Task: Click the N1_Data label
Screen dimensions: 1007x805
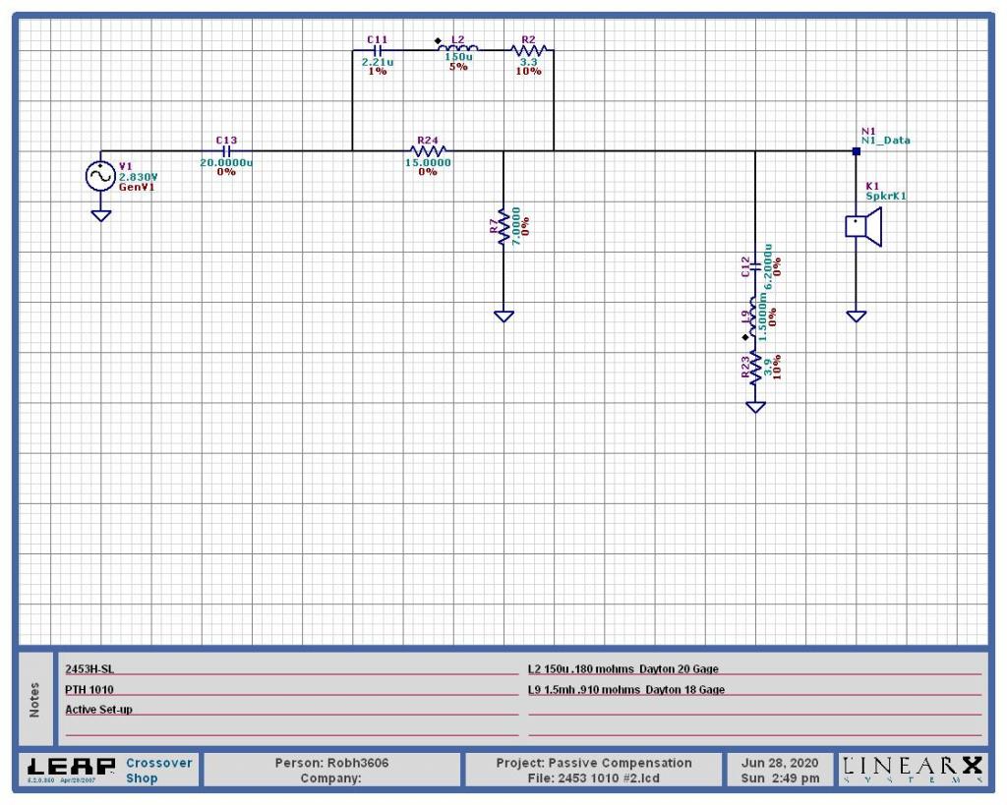Action: coord(886,140)
